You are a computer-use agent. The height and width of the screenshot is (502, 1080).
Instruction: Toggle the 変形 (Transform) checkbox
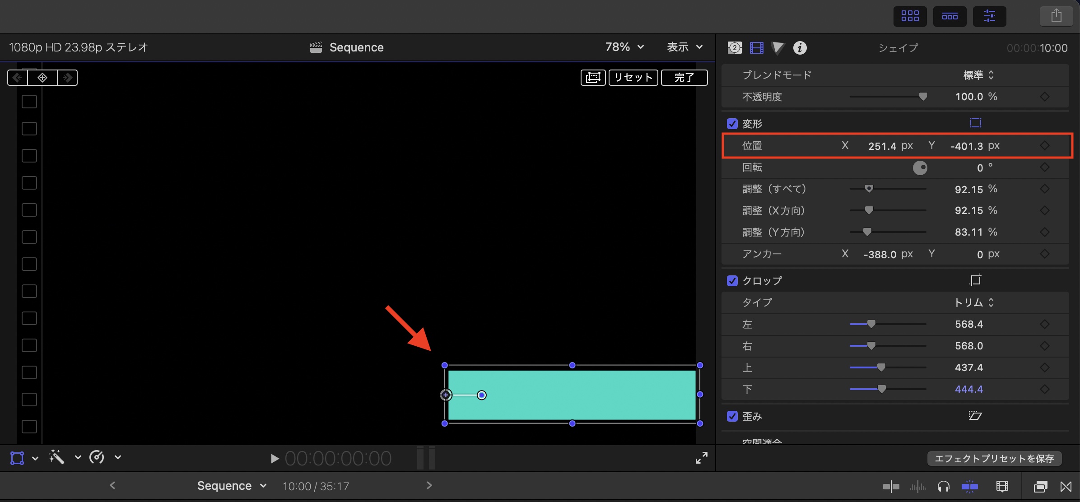click(732, 124)
